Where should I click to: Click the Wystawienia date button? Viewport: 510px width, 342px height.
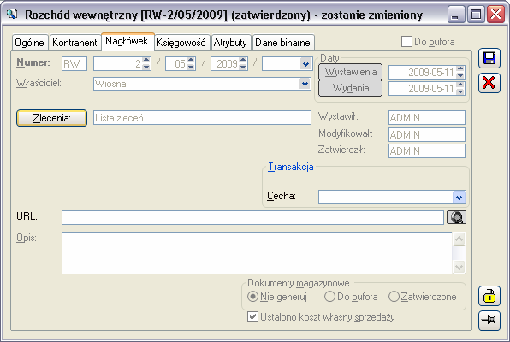(x=350, y=72)
